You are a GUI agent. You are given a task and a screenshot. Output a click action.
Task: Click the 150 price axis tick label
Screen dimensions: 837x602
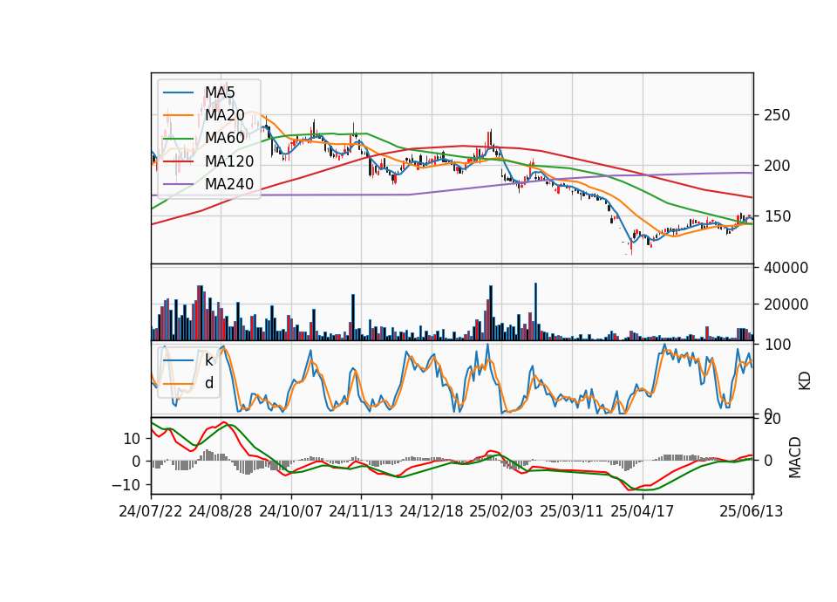click(x=777, y=216)
